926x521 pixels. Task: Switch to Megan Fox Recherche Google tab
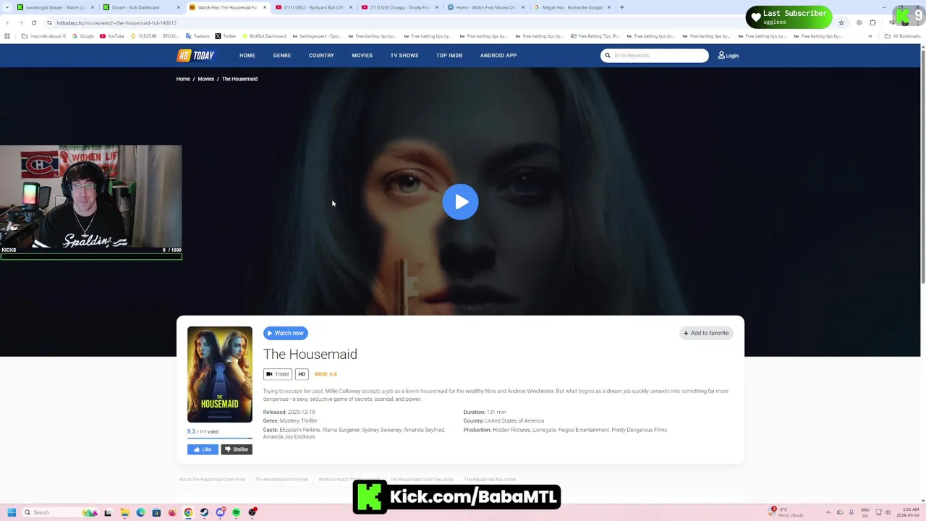tap(572, 7)
